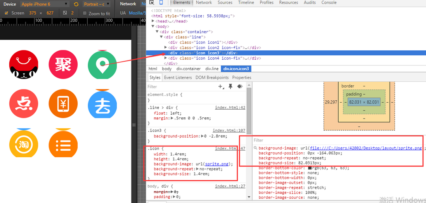Add a new style rule with plus icon
426x203 pixels.
[221, 86]
